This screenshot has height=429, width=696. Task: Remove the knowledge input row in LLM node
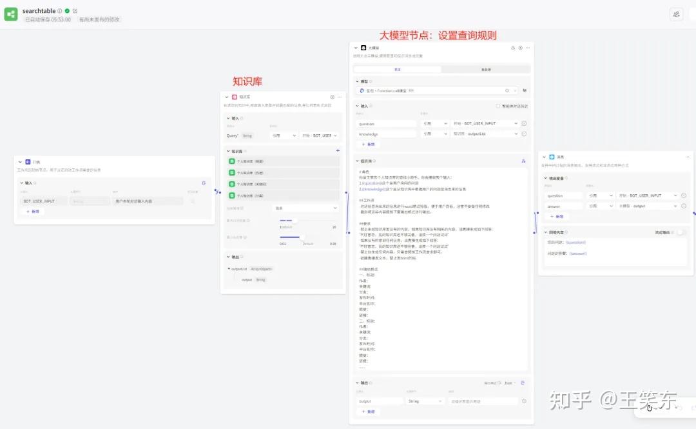tap(524, 134)
